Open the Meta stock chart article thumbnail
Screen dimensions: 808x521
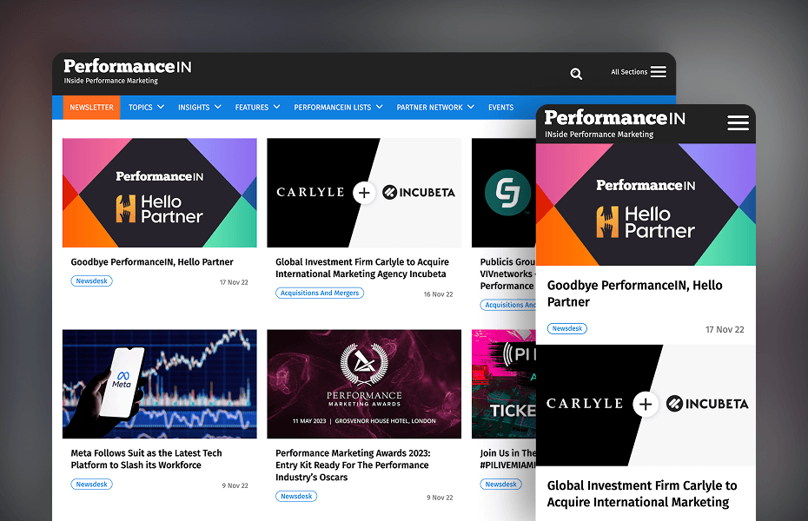[160, 384]
